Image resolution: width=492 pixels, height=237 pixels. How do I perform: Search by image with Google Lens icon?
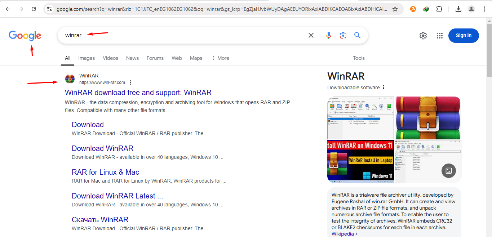tap(343, 35)
